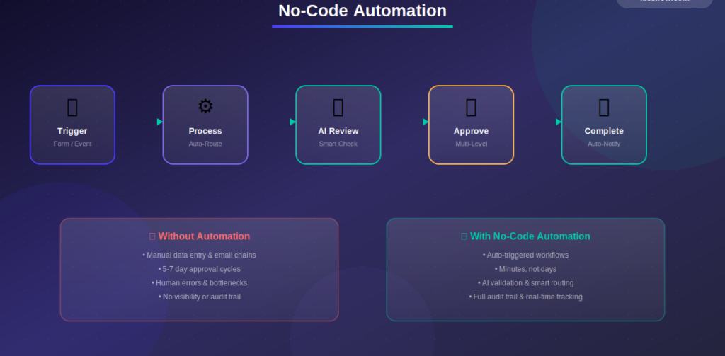Image resolution: width=725 pixels, height=356 pixels.
Task: Click the teal arrow pointing to Approve card
Action: pyautogui.click(x=426, y=122)
